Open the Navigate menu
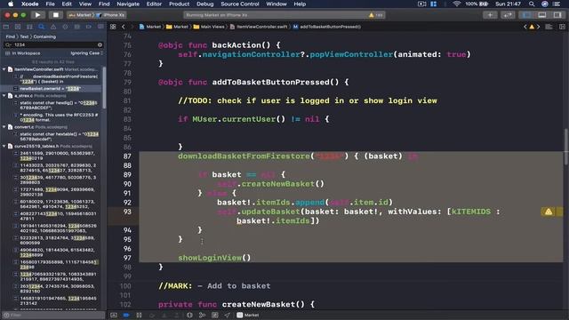The height and width of the screenshot is (320, 569). point(128,4)
